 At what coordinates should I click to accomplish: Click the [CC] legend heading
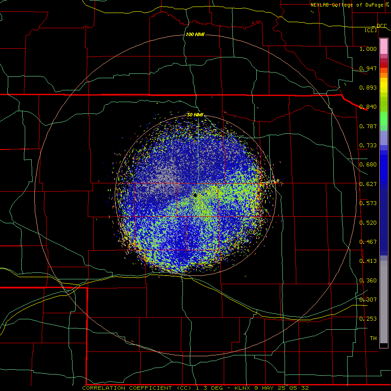tap(371, 30)
